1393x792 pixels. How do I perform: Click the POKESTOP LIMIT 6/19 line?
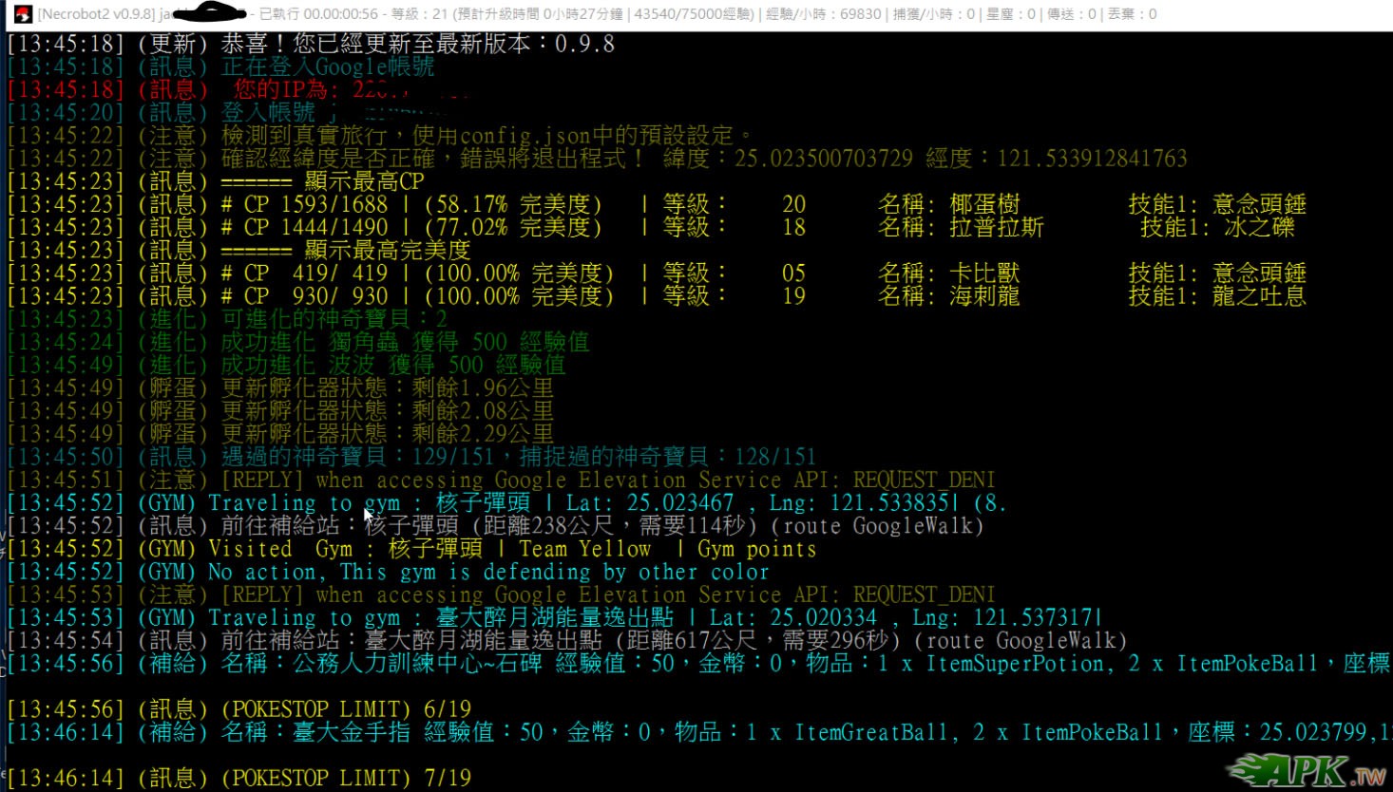pyautogui.click(x=239, y=708)
